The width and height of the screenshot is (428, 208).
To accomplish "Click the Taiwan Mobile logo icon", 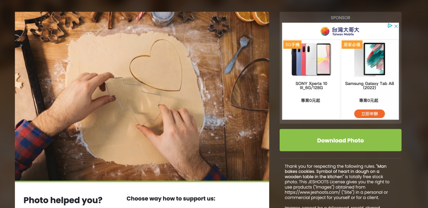I will click(325, 31).
